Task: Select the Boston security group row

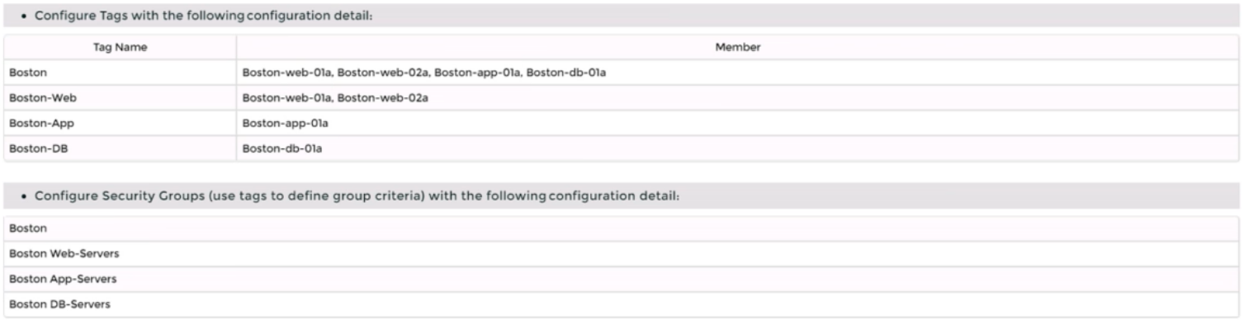Action: [622, 228]
